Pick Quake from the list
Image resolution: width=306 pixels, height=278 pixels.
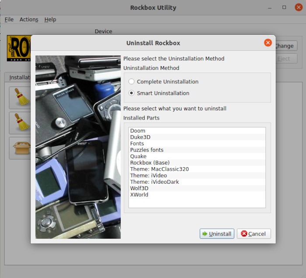197,156
